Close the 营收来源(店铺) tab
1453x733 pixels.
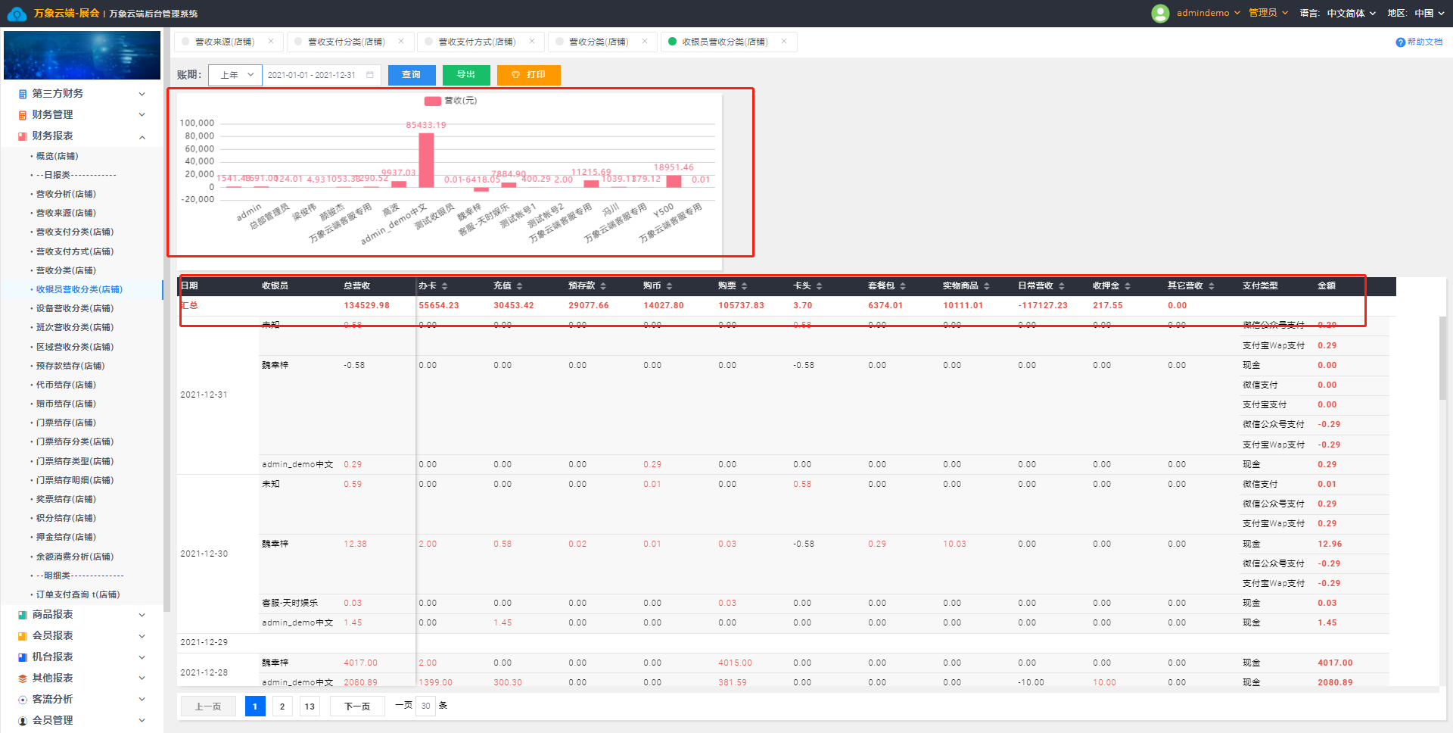click(x=271, y=42)
